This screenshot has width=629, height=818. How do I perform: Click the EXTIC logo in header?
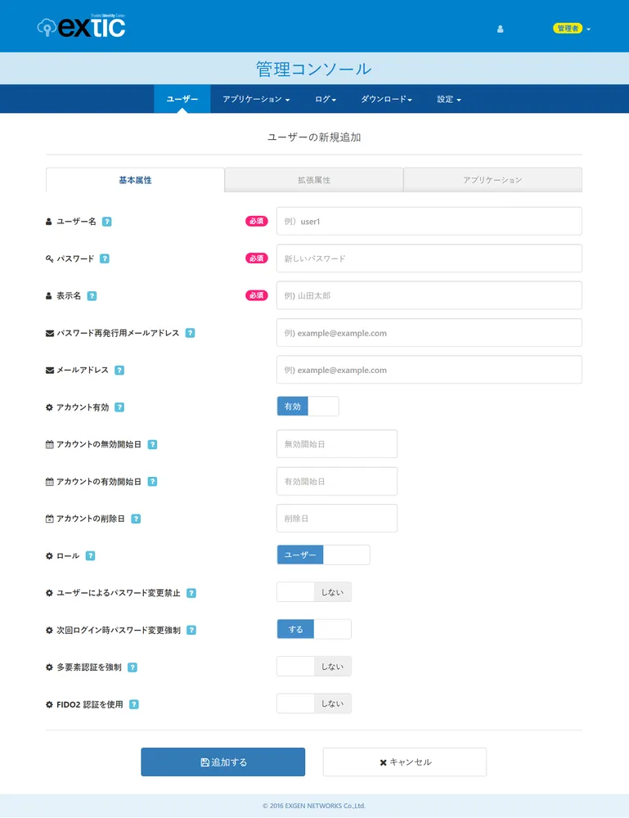point(81,27)
